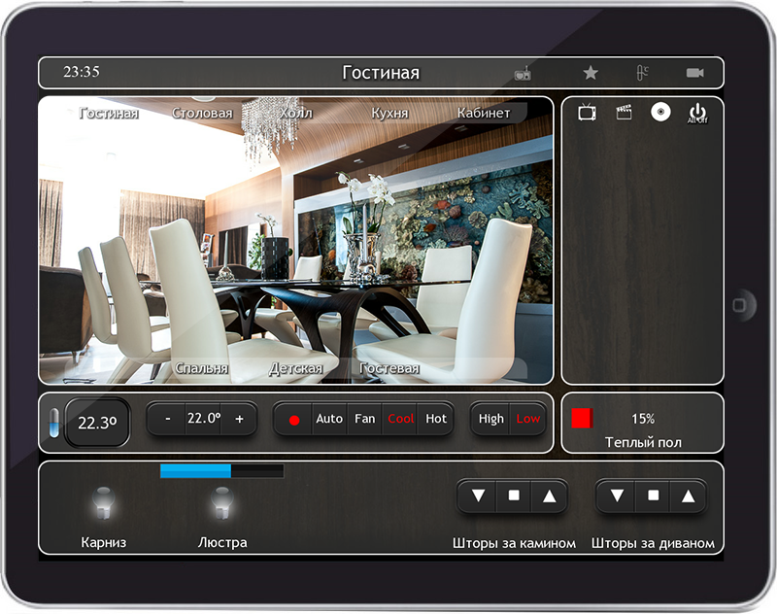Screen dimensions: 777x614
Task: Increase target temperature with plus button
Action: point(239,419)
